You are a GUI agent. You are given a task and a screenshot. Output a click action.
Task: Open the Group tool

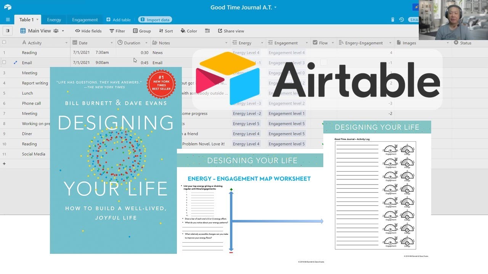pyautogui.click(x=142, y=31)
